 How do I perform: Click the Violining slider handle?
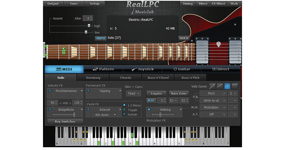[x=160, y=114]
